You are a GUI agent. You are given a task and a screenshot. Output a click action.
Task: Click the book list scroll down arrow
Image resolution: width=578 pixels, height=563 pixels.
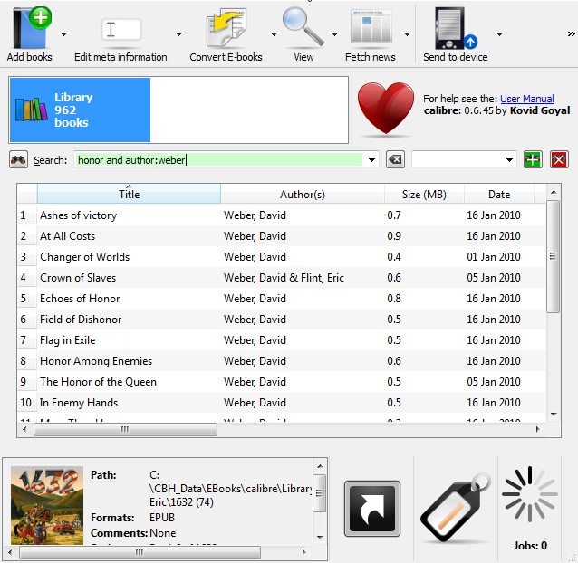pyautogui.click(x=554, y=415)
